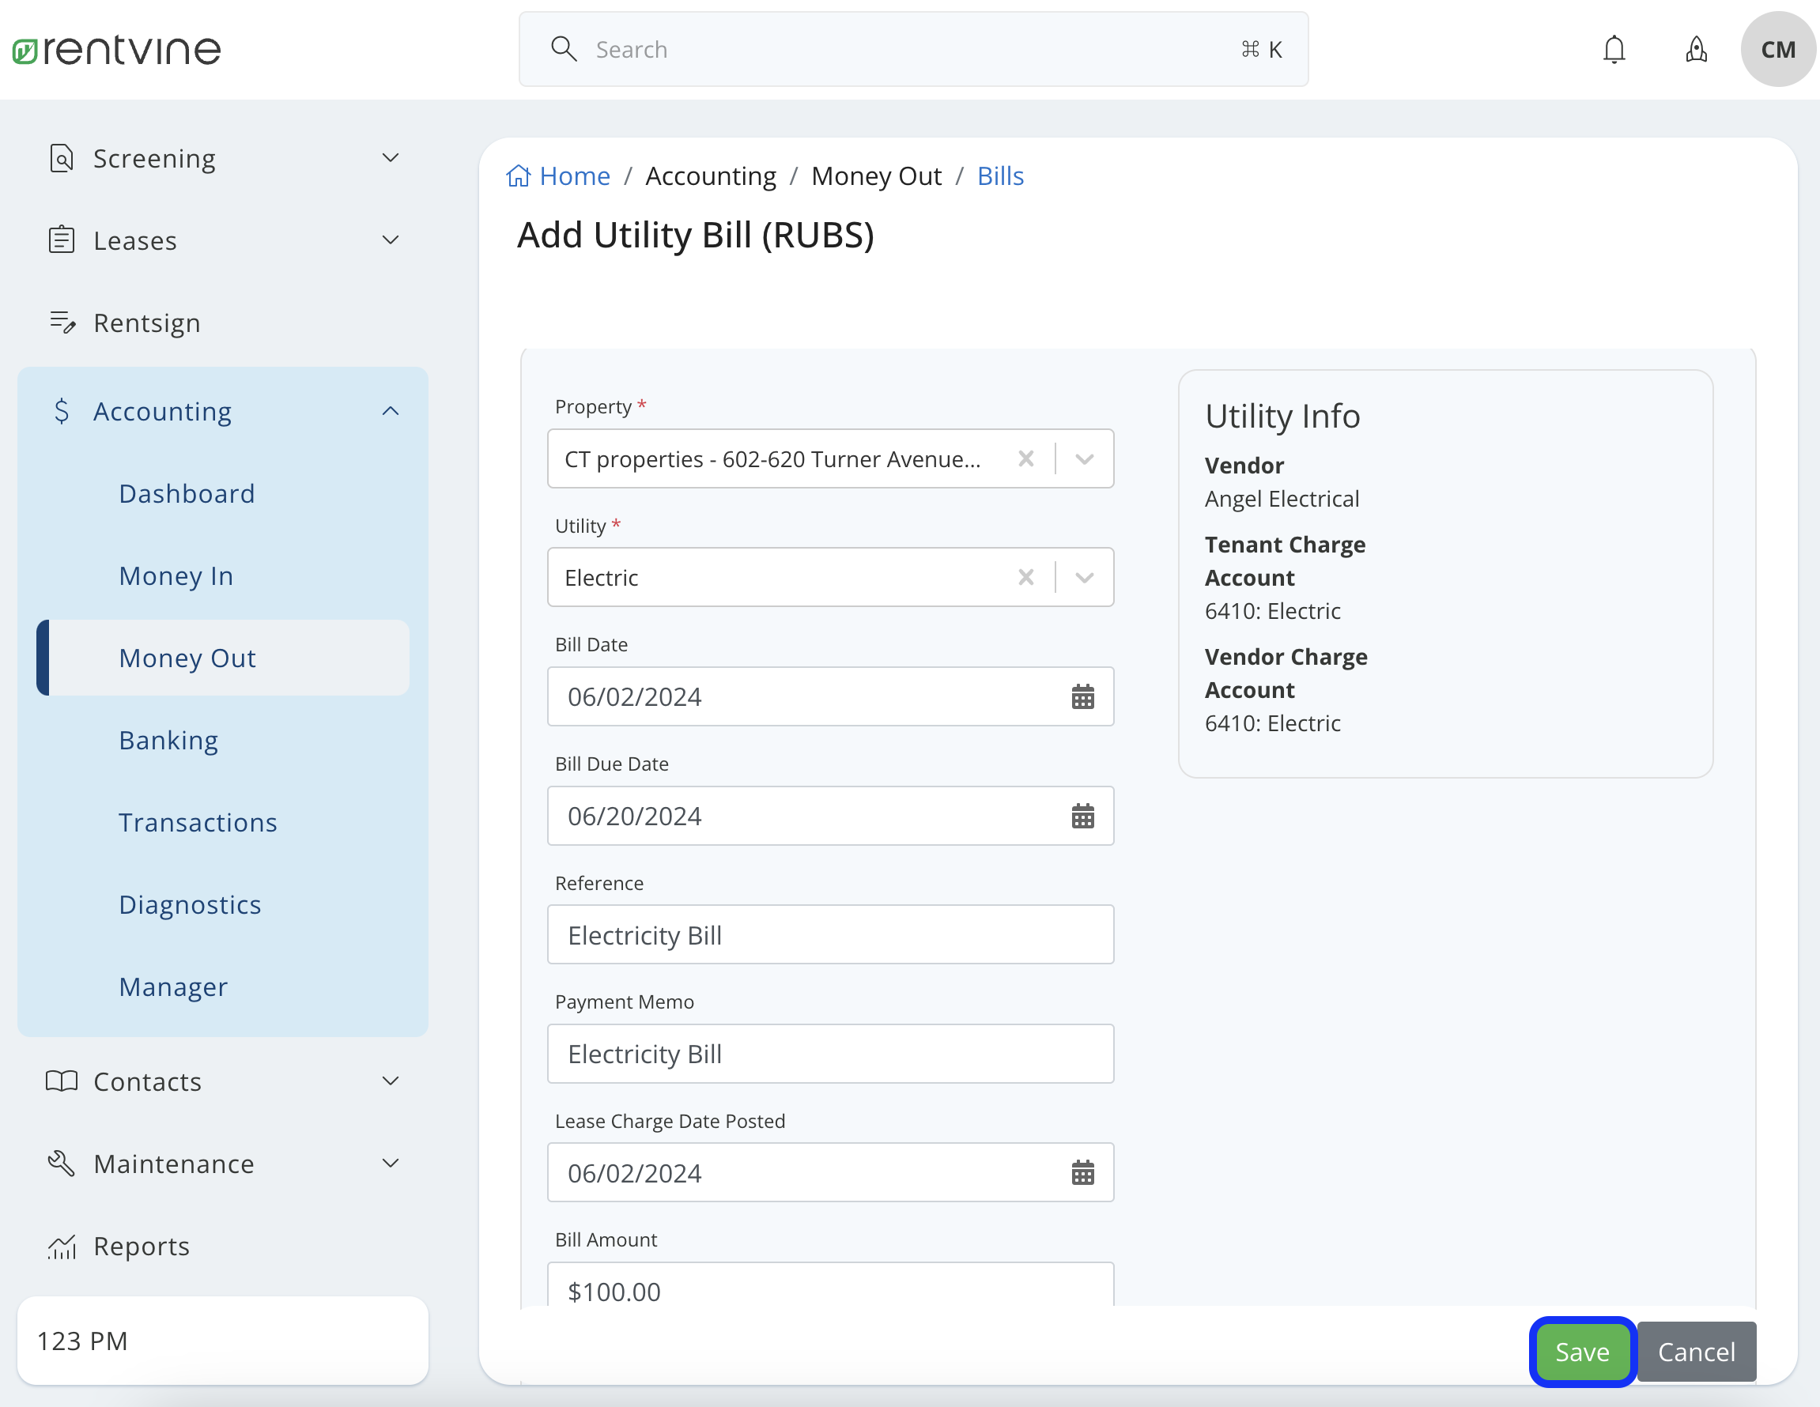
Task: Clear the CT properties selection
Action: [x=1026, y=458]
